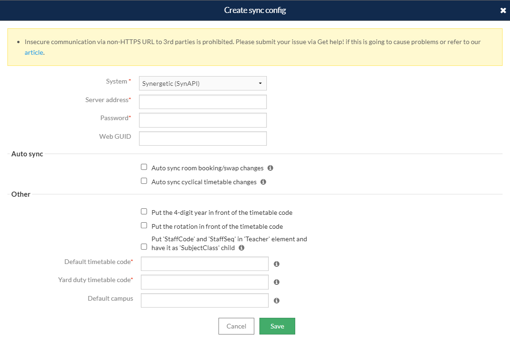Click info icon next to 'SubjectClass' child option

coord(241,248)
